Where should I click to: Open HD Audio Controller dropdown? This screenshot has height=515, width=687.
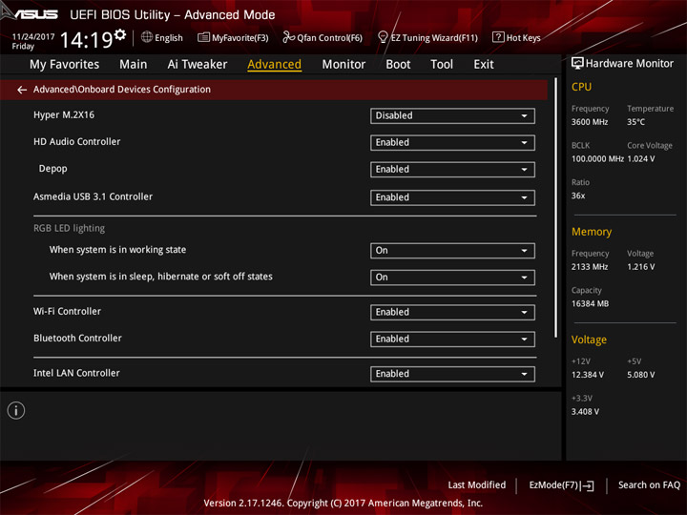tap(452, 143)
